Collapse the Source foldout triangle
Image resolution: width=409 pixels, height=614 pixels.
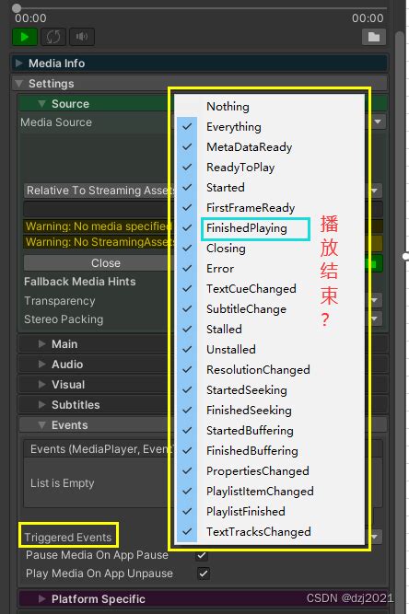click(x=42, y=104)
